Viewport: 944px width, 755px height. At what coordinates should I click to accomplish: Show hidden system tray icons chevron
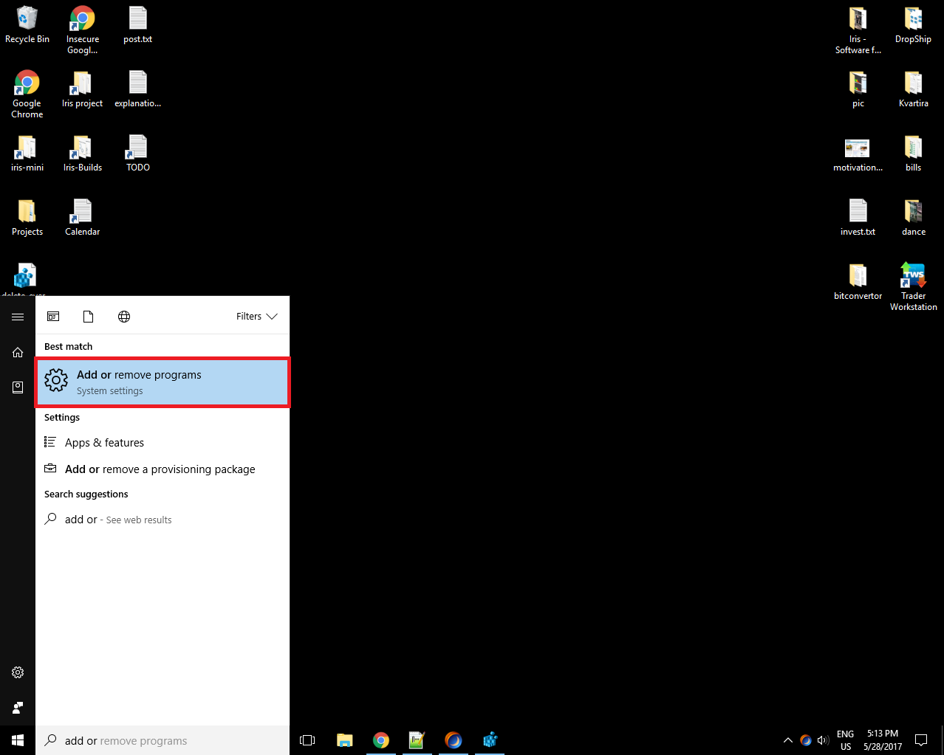click(x=788, y=740)
